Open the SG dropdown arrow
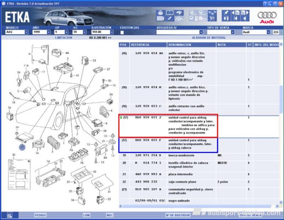This screenshot has width=284, height=220. click(x=85, y=32)
